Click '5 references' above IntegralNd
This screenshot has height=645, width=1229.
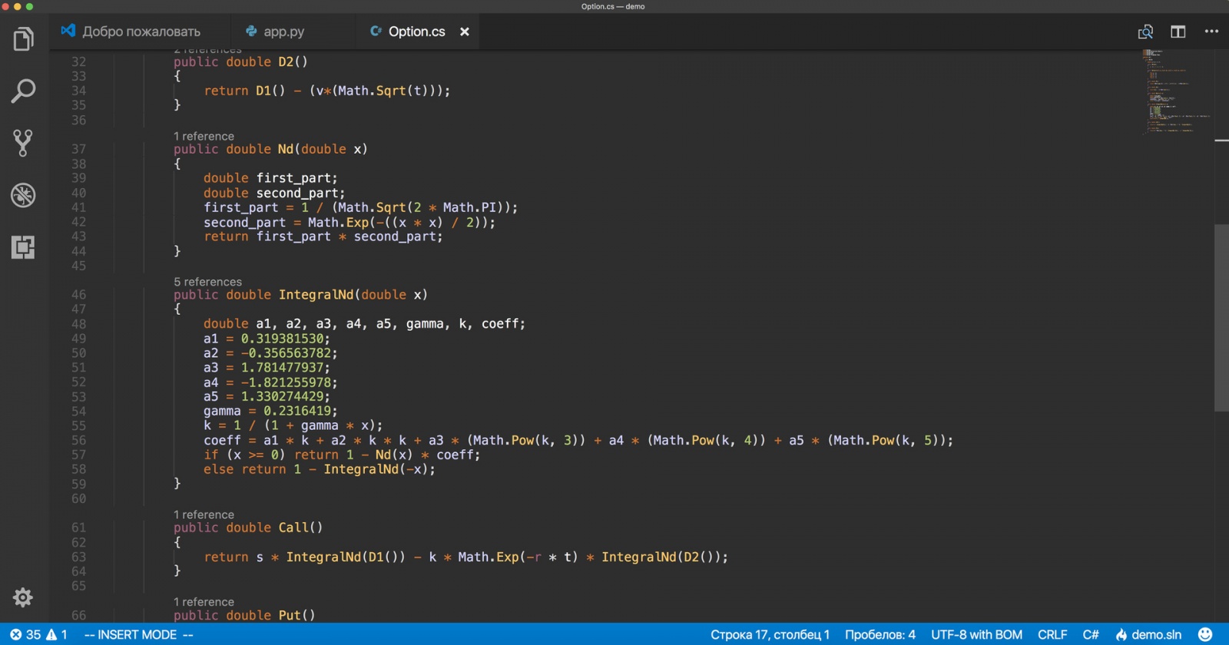tap(207, 282)
